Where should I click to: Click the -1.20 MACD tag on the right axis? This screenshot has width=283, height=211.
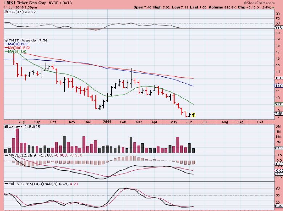click(x=279, y=174)
